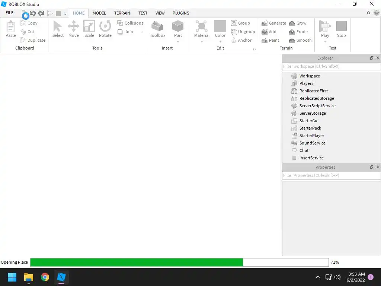This screenshot has width=381, height=286.
Task: Click the Anchor icon
Action: 234,40
